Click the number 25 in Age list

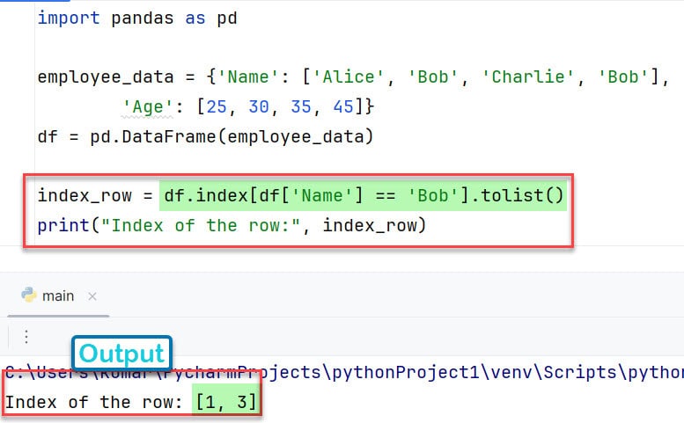pyautogui.click(x=217, y=107)
